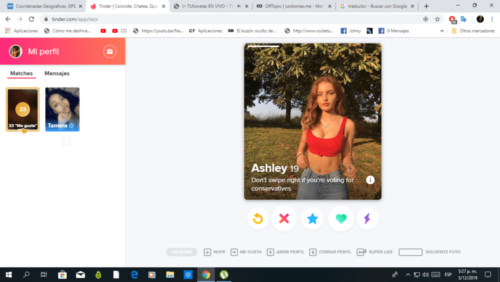The image size is (500, 282).
Task: Switch to Coordenadas Geograficas browser tab
Action: pos(44,6)
